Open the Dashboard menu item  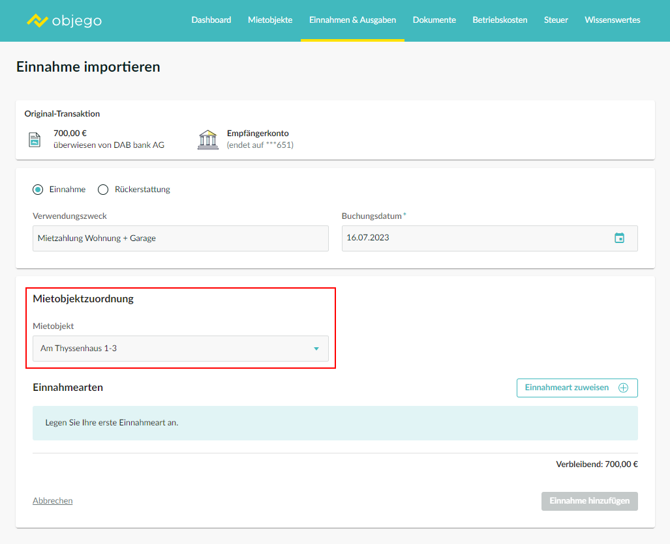(211, 20)
